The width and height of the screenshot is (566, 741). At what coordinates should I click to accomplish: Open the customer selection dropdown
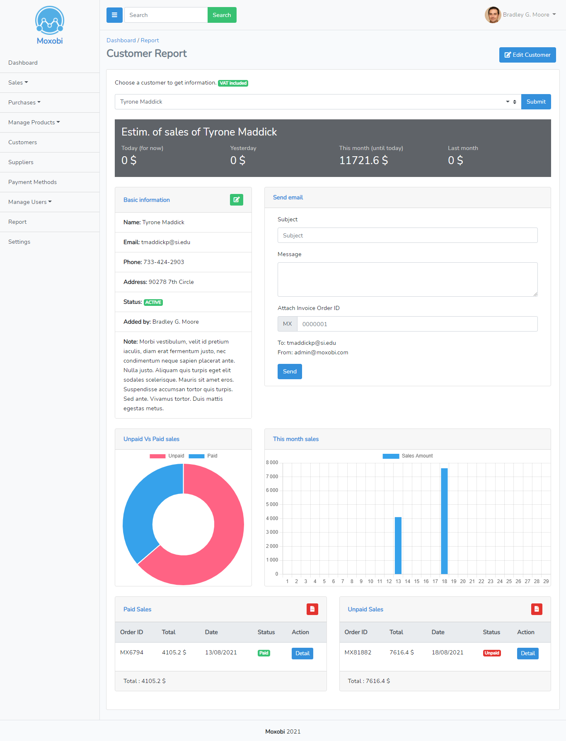[x=317, y=102]
